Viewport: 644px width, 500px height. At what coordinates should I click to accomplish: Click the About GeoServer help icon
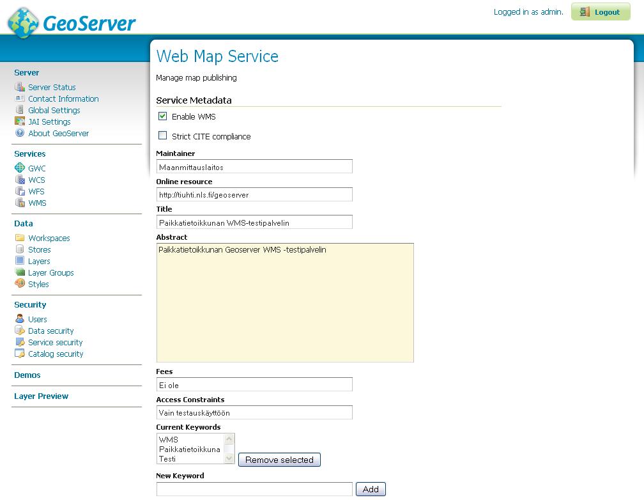pyautogui.click(x=20, y=133)
